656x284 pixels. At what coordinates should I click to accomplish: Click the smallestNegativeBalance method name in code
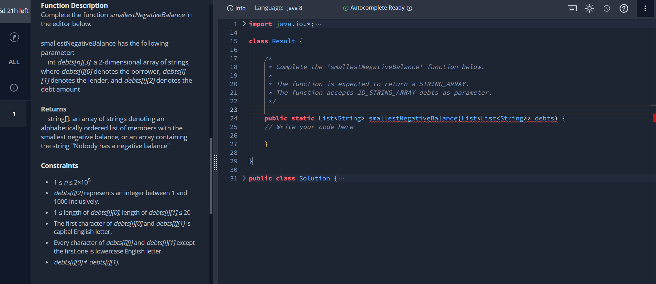tap(413, 118)
